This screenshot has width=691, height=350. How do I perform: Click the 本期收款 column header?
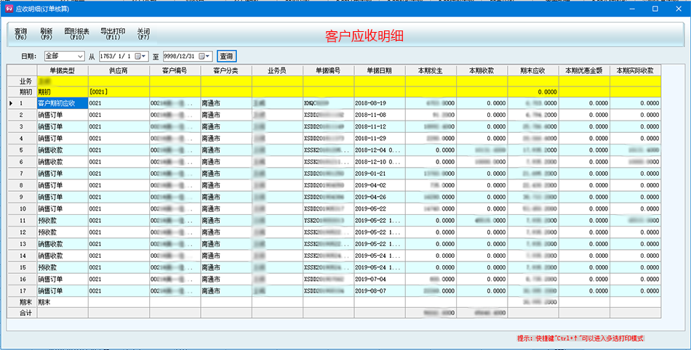pyautogui.click(x=482, y=70)
